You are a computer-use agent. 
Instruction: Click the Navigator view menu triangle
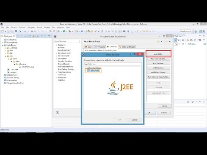[42, 36]
